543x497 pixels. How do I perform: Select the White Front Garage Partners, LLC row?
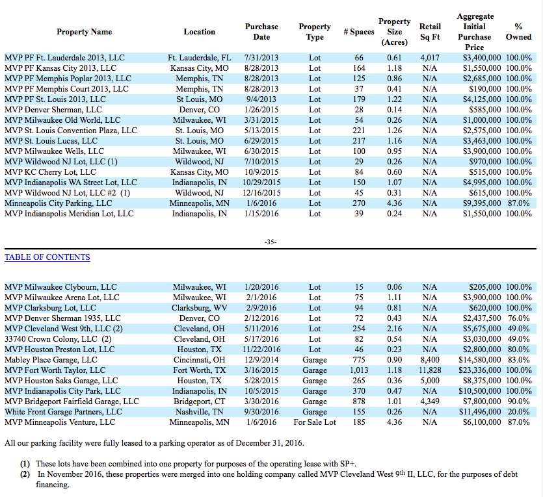pyautogui.click(x=271, y=412)
